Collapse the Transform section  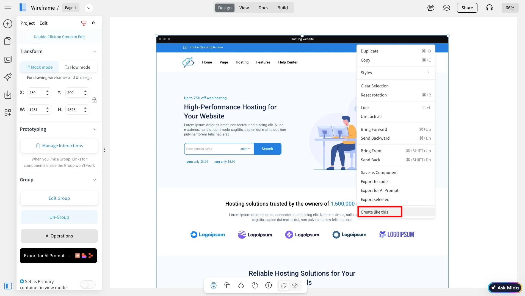click(95, 51)
